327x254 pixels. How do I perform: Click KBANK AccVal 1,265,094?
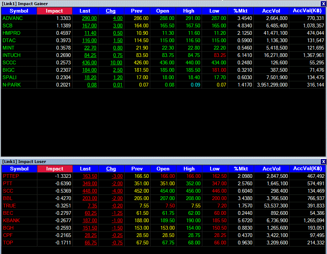pos(314,220)
